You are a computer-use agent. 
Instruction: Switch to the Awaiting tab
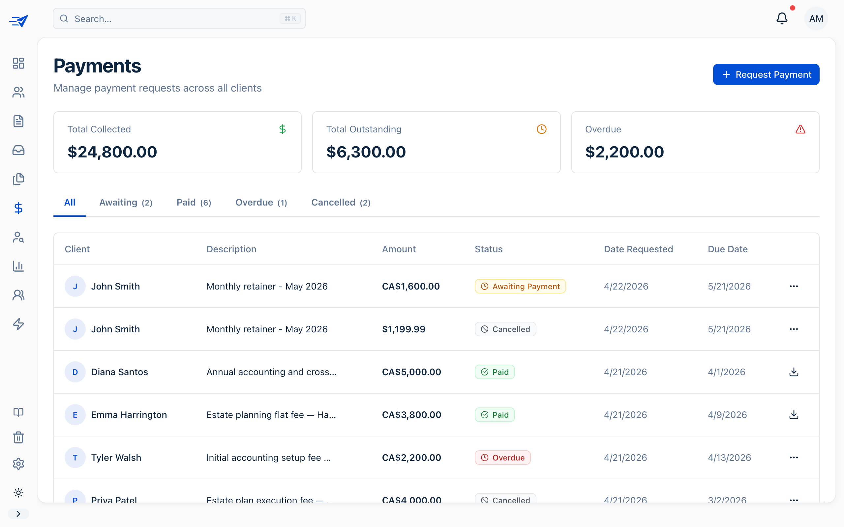click(126, 203)
